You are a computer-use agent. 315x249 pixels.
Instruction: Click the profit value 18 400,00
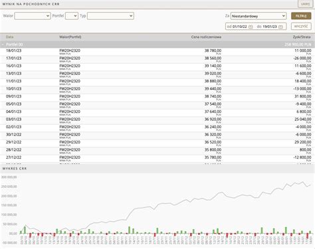(x=303, y=81)
